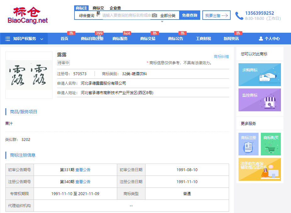
Task: Click the 商标注册信息 section heading
Action: 23,155
